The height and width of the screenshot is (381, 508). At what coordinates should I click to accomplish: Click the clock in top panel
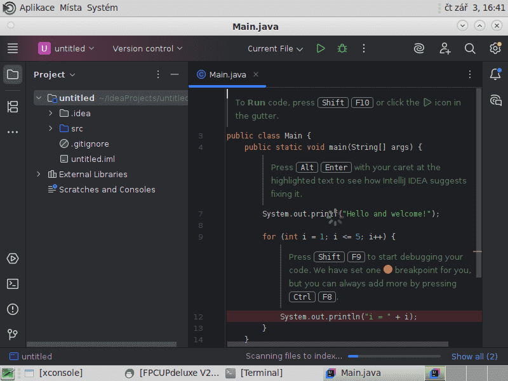click(x=474, y=8)
